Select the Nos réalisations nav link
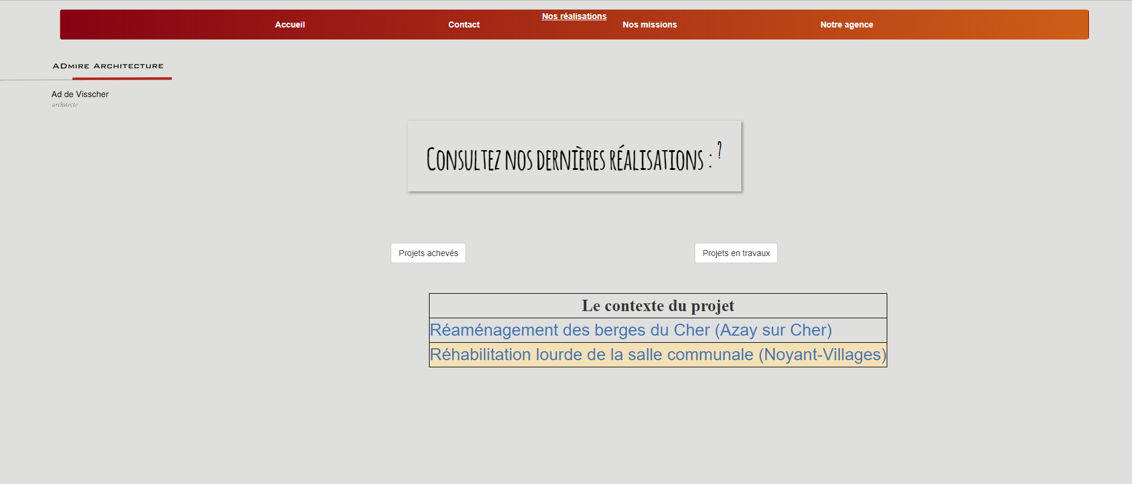1132x484 pixels. click(x=574, y=16)
